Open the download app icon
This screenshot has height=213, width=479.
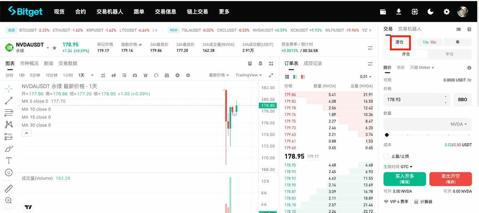pyautogui.click(x=398, y=12)
